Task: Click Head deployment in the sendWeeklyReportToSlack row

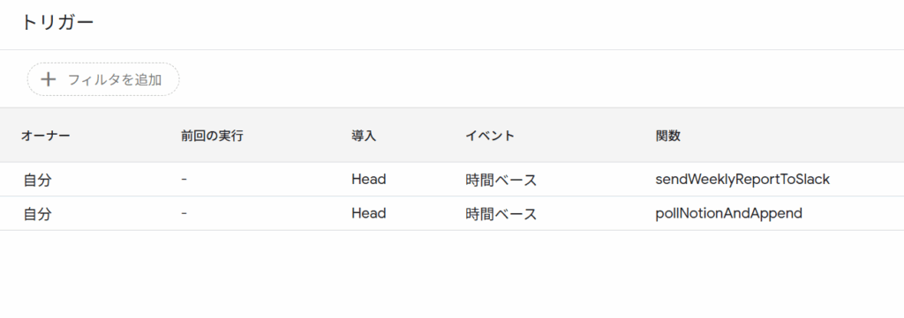Action: coord(369,180)
